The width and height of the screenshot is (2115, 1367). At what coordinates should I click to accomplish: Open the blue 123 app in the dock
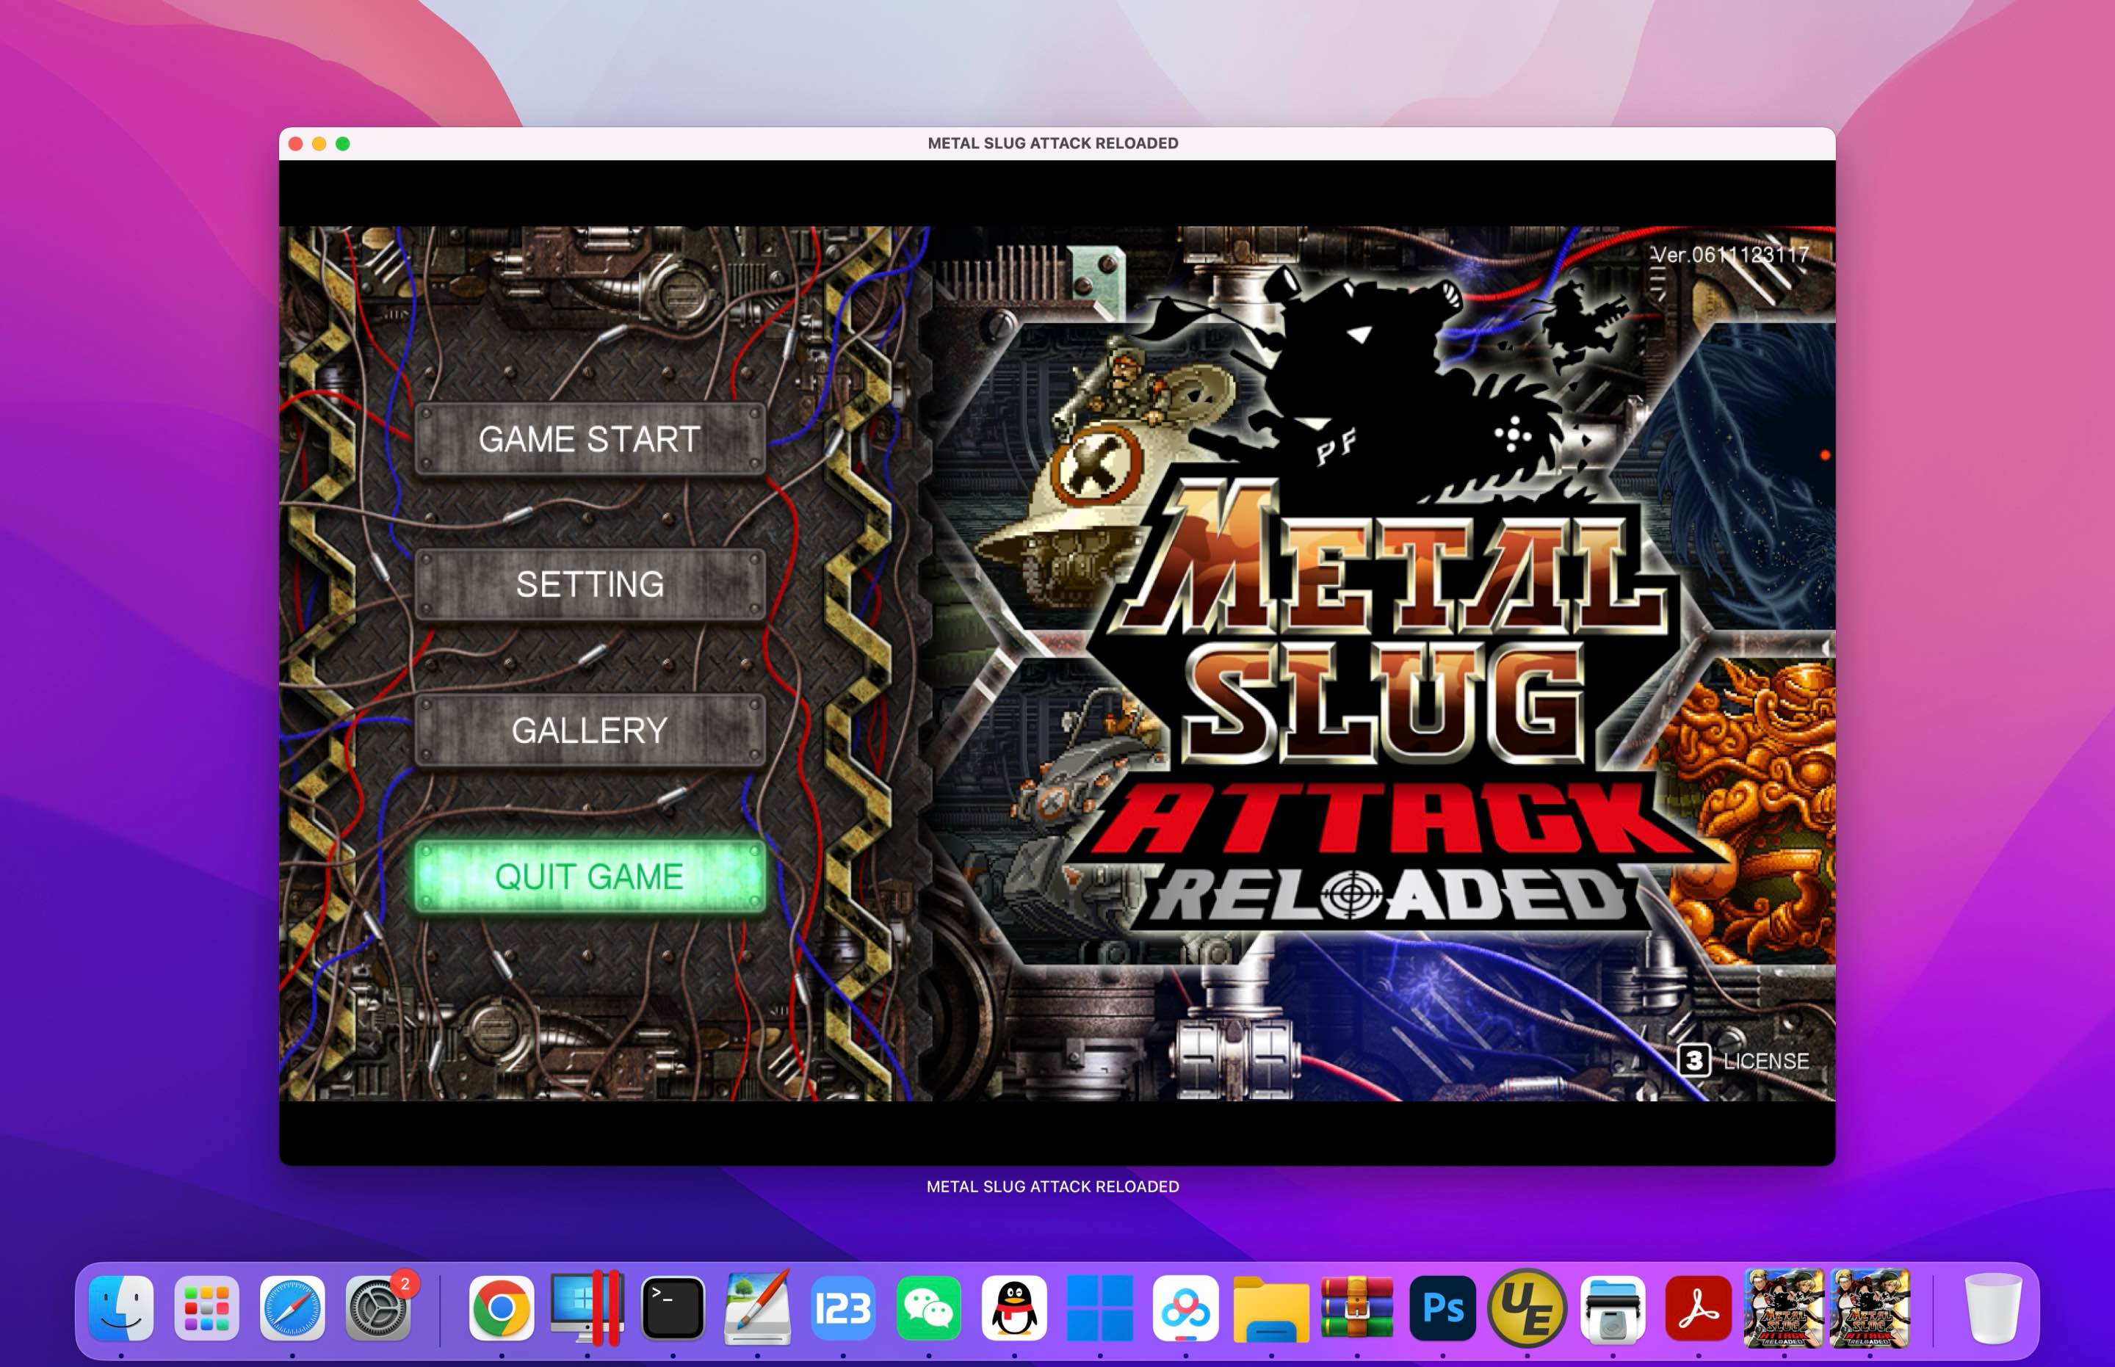click(x=844, y=1308)
